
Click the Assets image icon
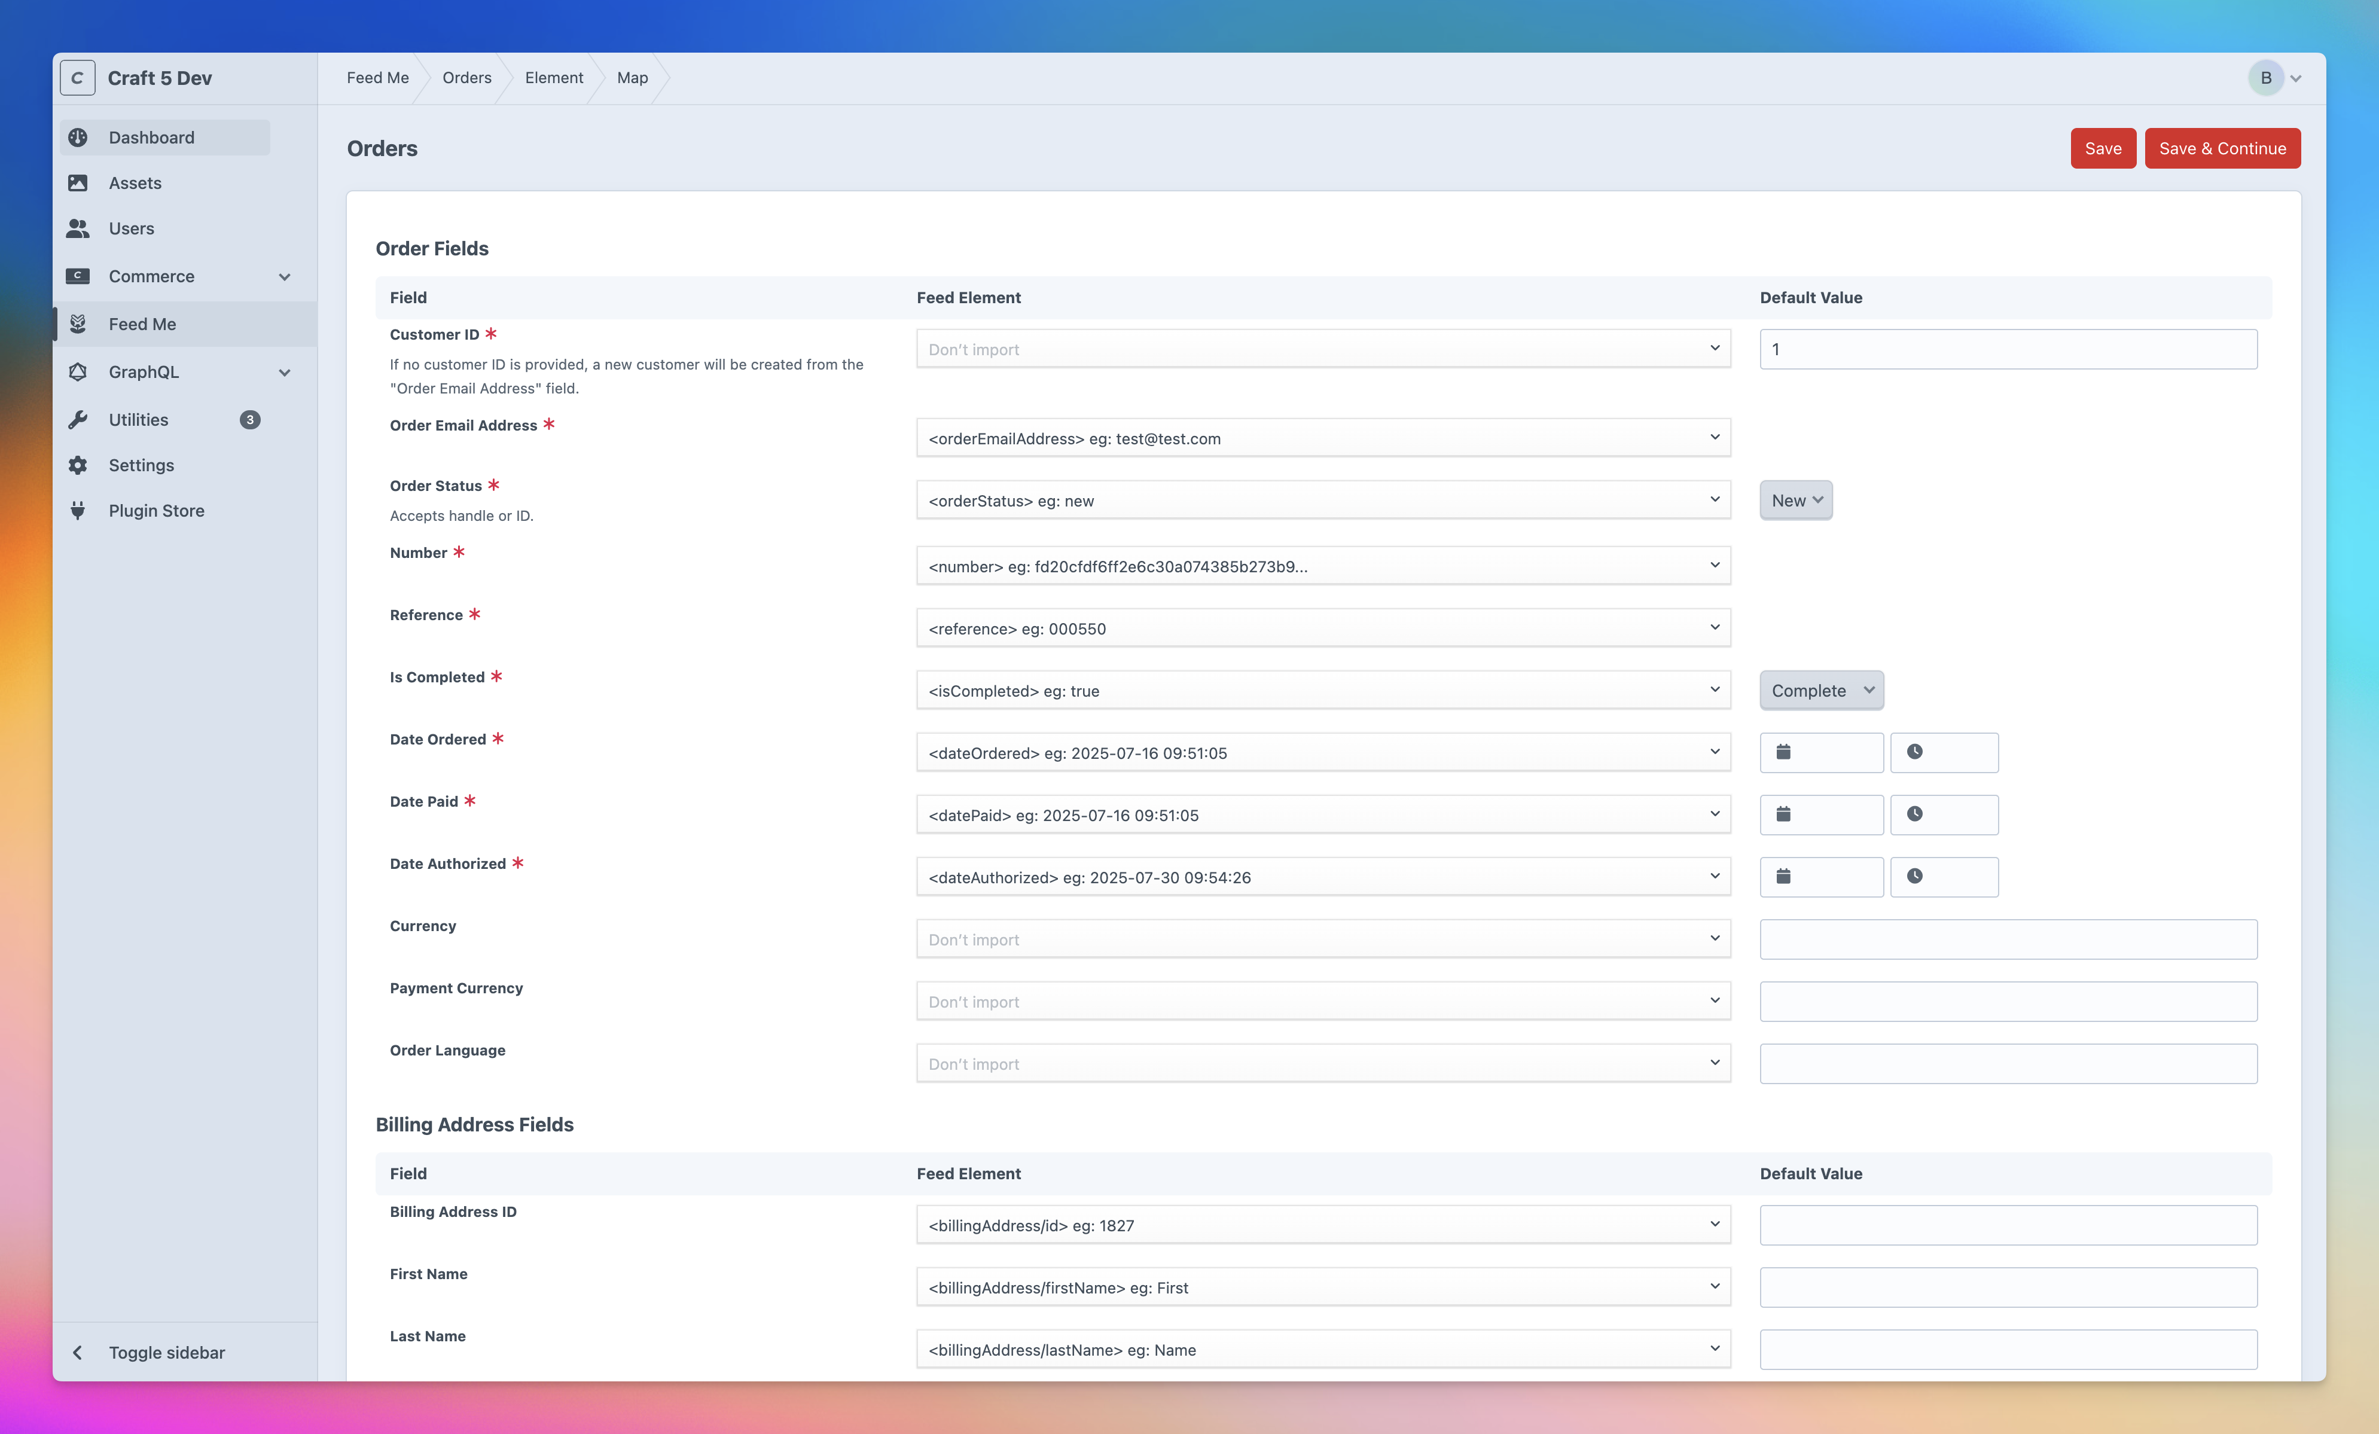tap(78, 182)
